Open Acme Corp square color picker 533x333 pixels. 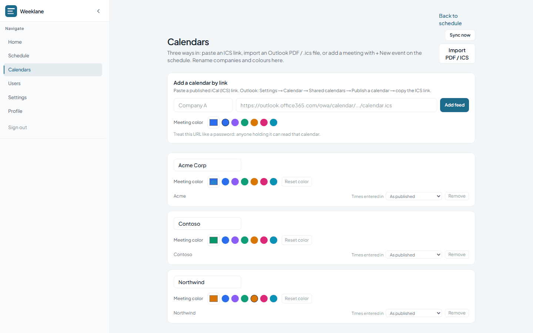(x=214, y=182)
